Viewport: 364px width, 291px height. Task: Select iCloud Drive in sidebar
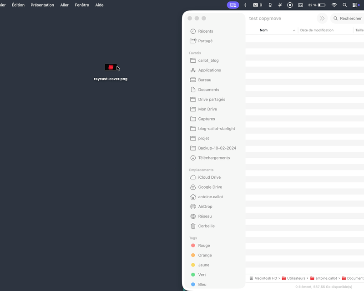click(209, 177)
